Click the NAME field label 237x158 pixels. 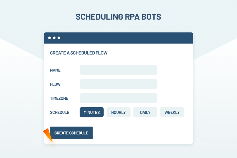(x=55, y=70)
